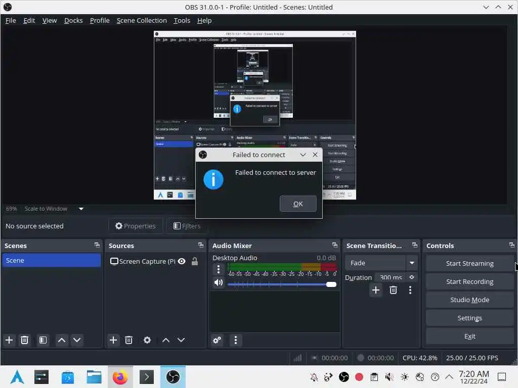Click the clock showing 7:20 AM
518x388 pixels.
point(473,377)
